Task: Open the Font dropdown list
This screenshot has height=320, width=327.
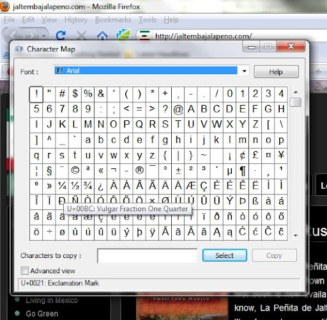Action: coord(245,71)
